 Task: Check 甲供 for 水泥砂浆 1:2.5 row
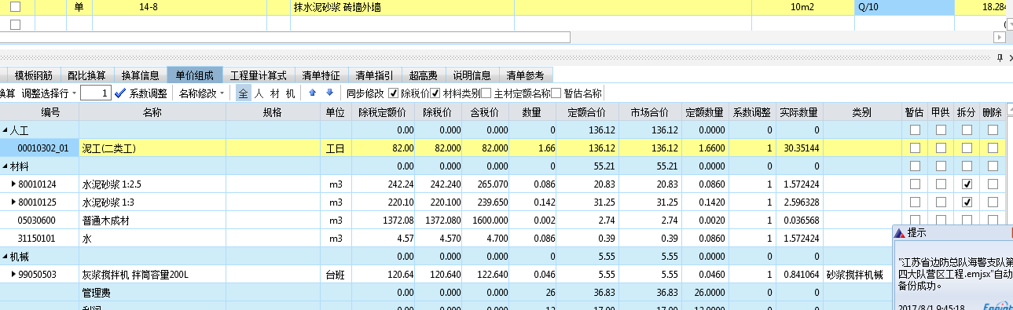pyautogui.click(x=941, y=184)
